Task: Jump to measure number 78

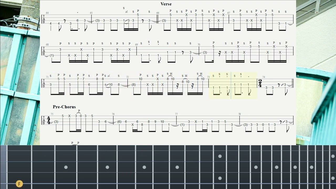Action: pyautogui.click(x=239, y=114)
